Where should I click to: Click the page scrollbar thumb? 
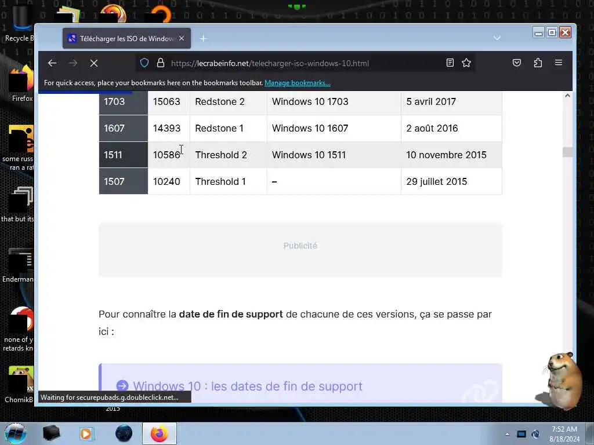(x=567, y=152)
